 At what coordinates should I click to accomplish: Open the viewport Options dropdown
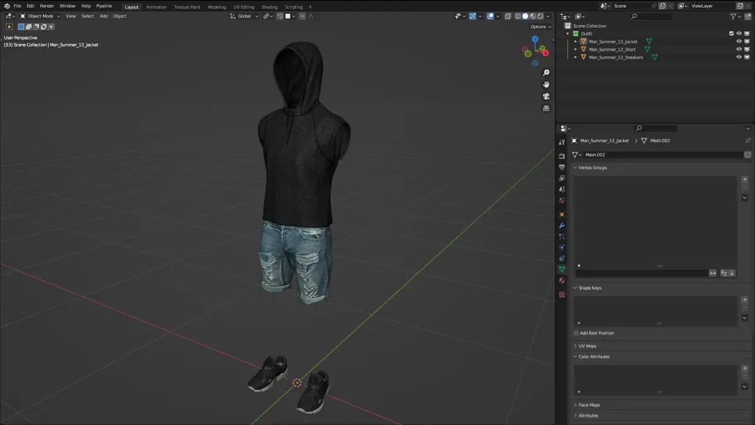pyautogui.click(x=540, y=26)
